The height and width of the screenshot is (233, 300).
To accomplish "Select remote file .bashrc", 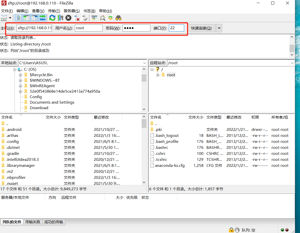I will (x=161, y=148).
